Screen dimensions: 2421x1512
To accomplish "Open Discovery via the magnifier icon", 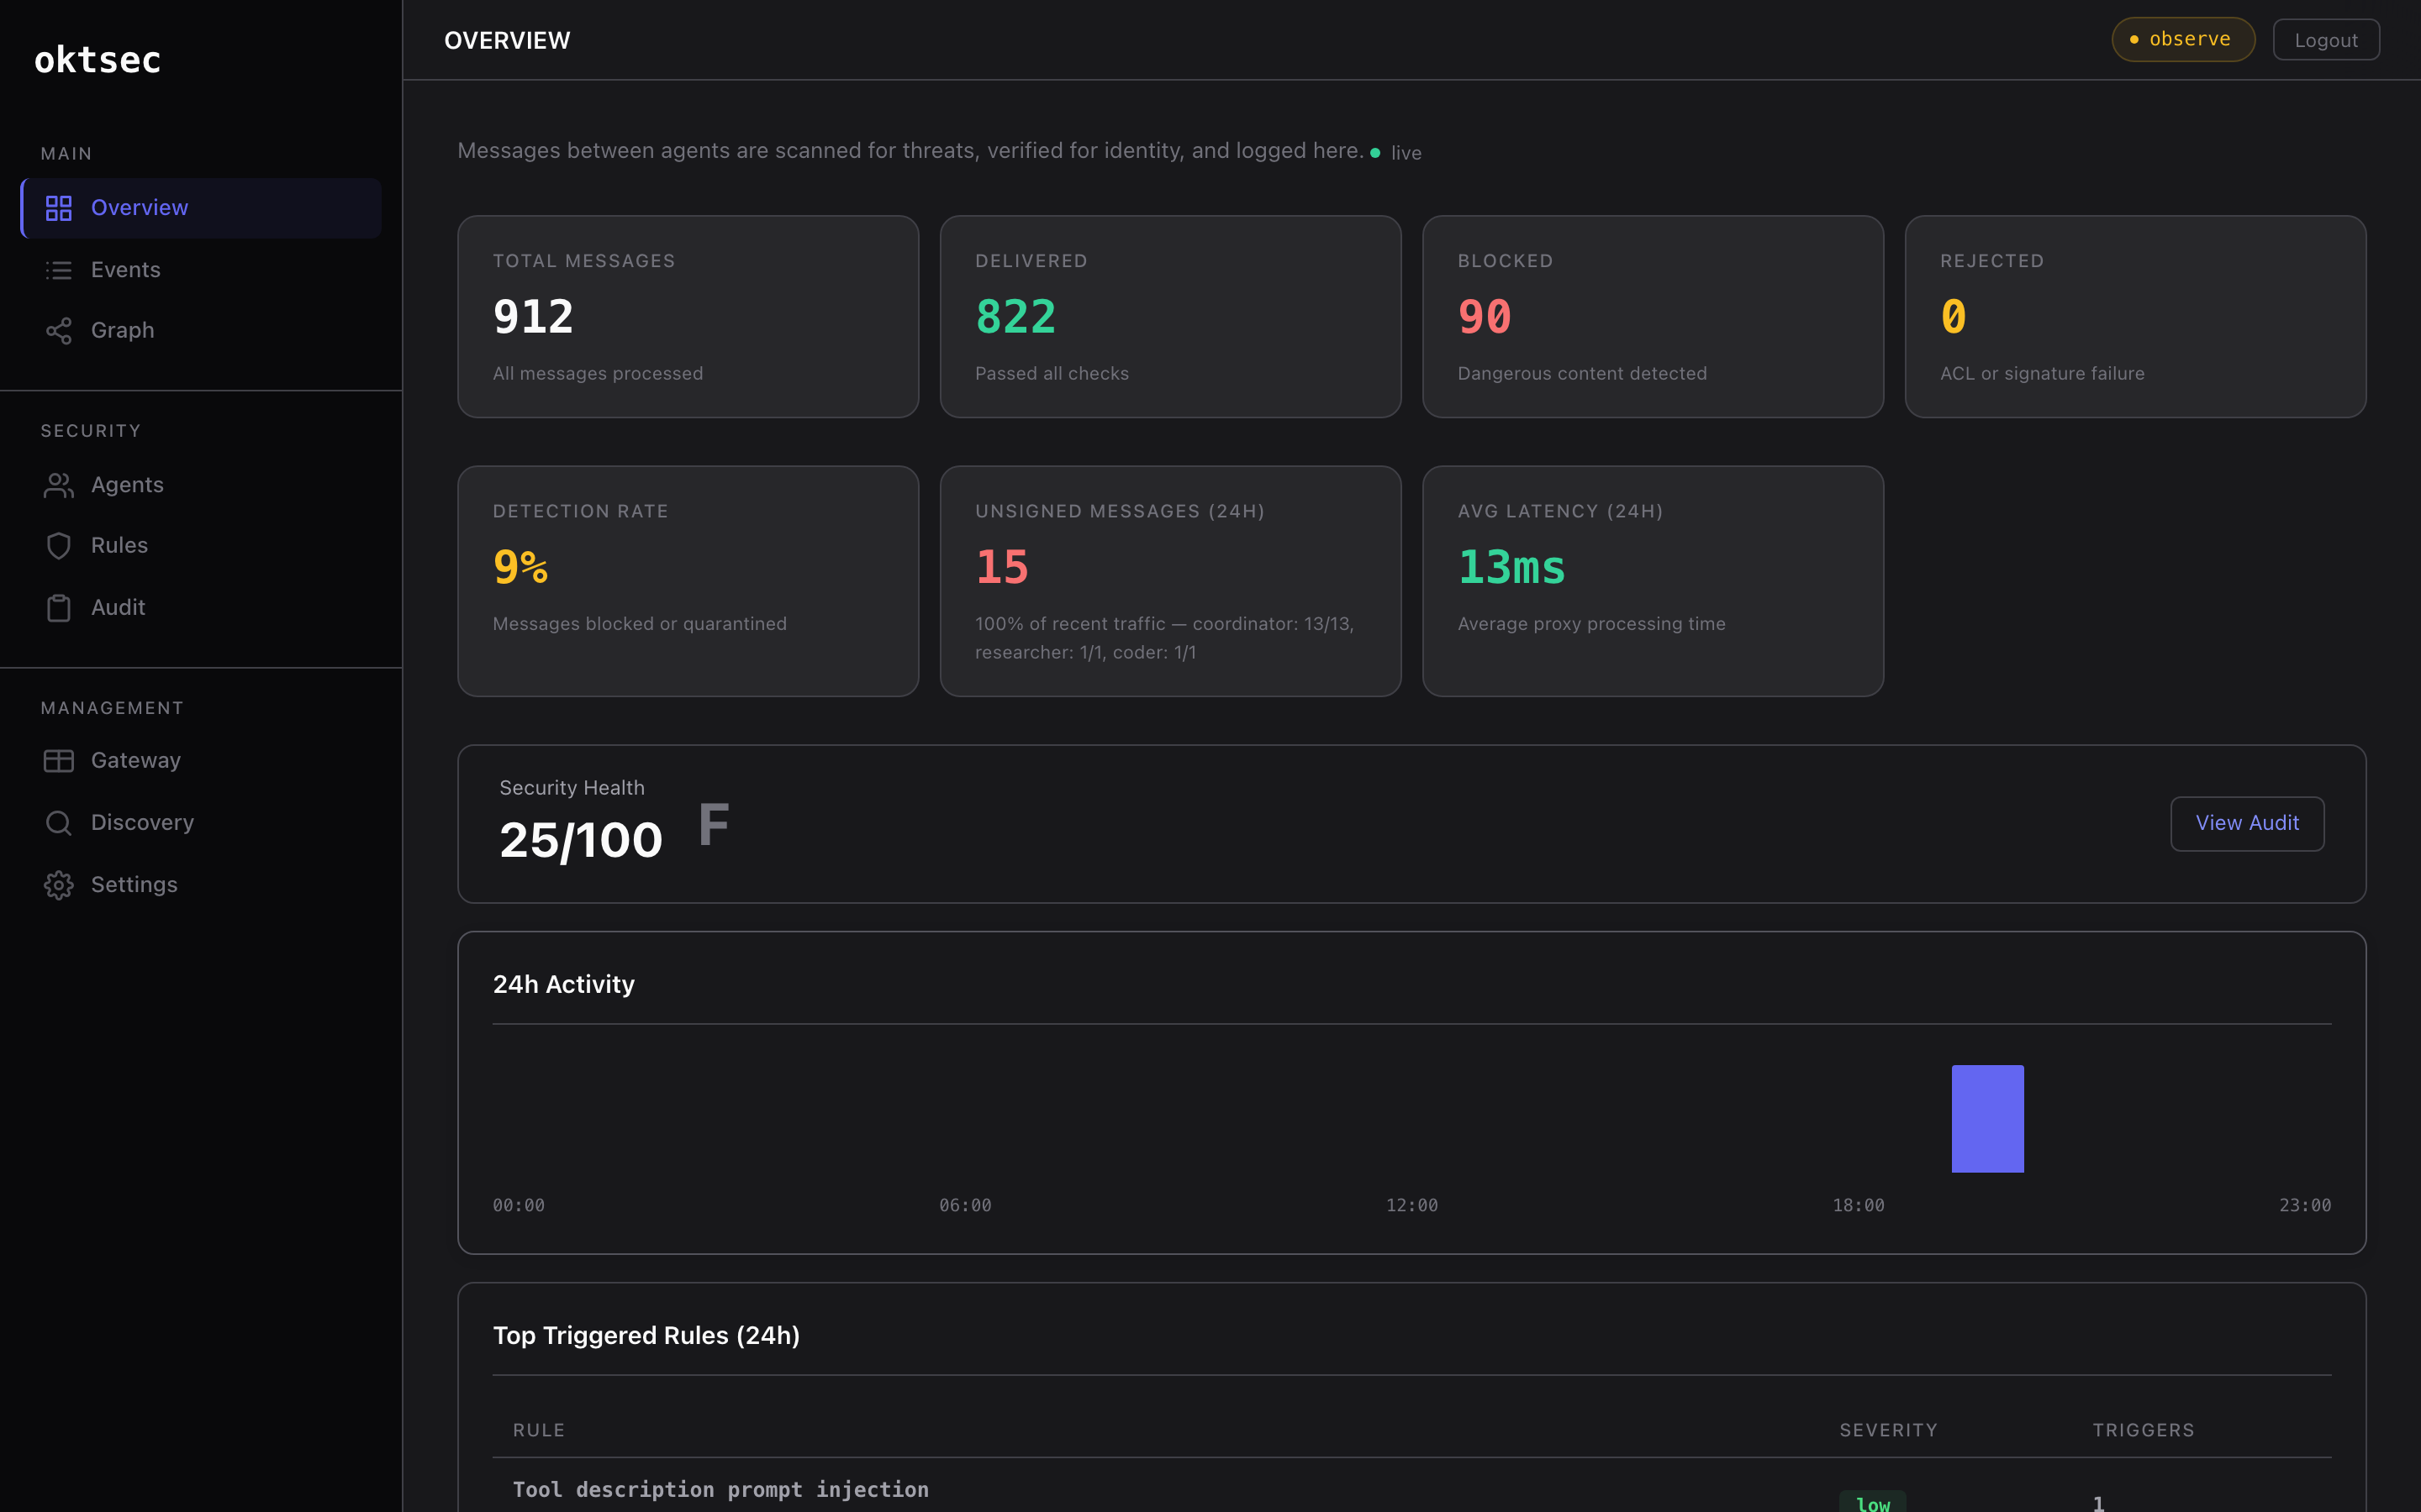I will pos(58,822).
